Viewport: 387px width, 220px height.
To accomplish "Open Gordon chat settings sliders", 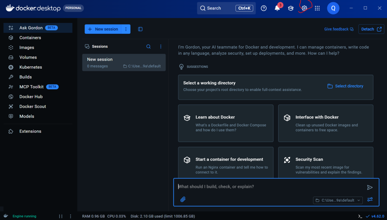I will [x=370, y=200].
